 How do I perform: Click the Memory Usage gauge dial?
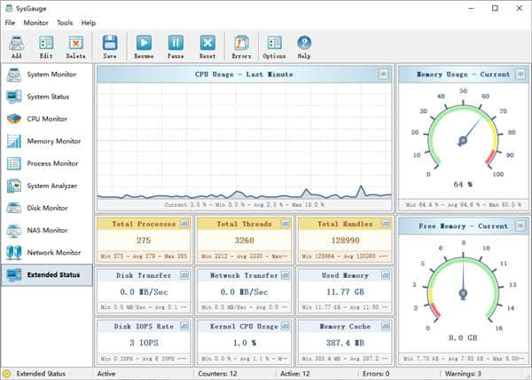(461, 139)
